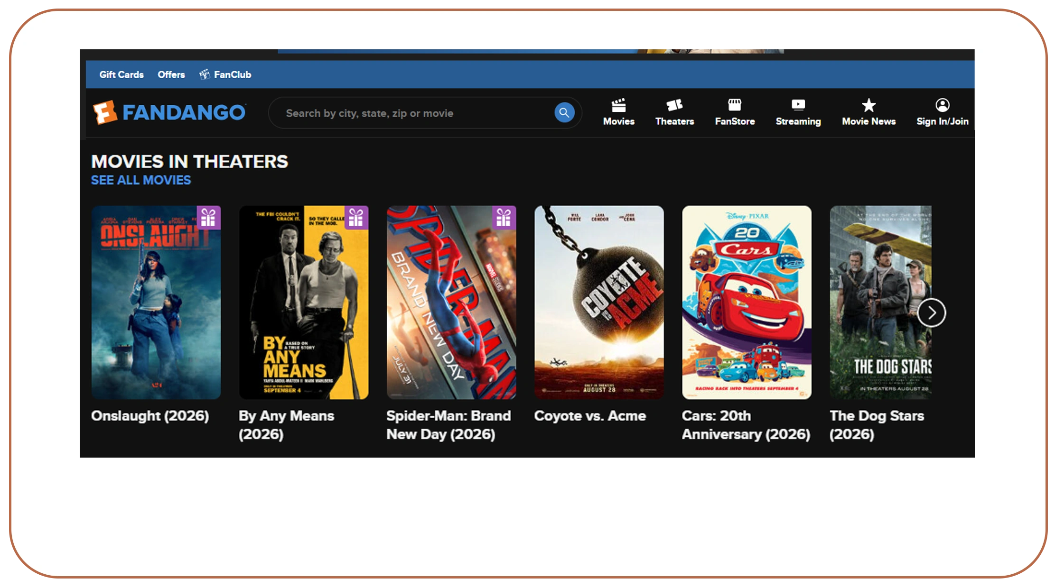The height and width of the screenshot is (588, 1055).
Task: Click the Coyote vs. Acme title
Action: tap(590, 416)
